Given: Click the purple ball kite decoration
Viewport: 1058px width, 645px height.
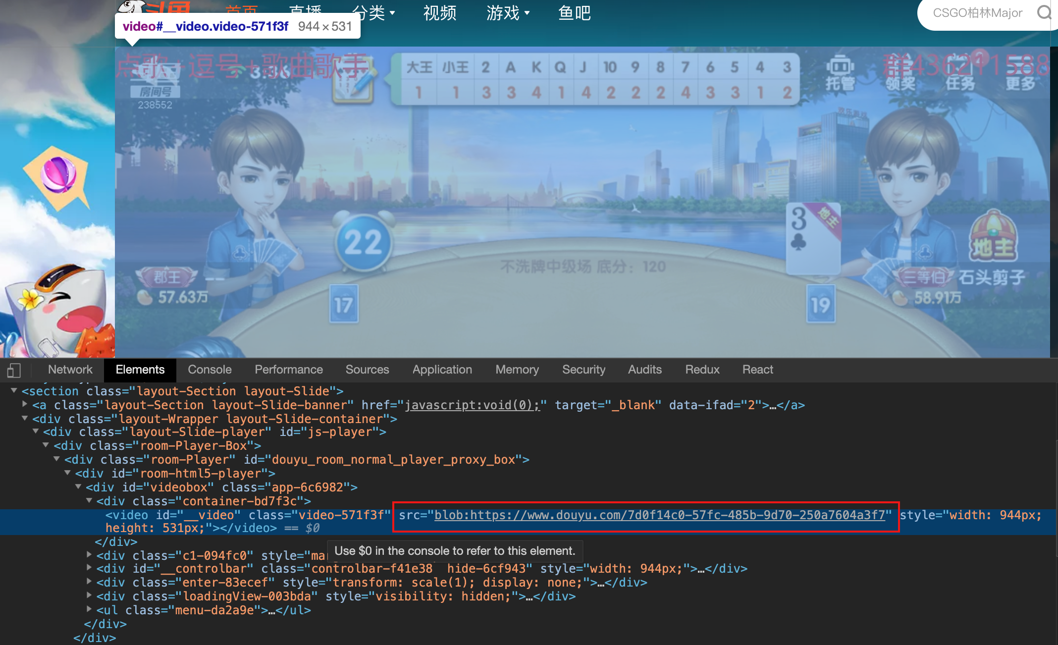Looking at the screenshot, I should 58,175.
